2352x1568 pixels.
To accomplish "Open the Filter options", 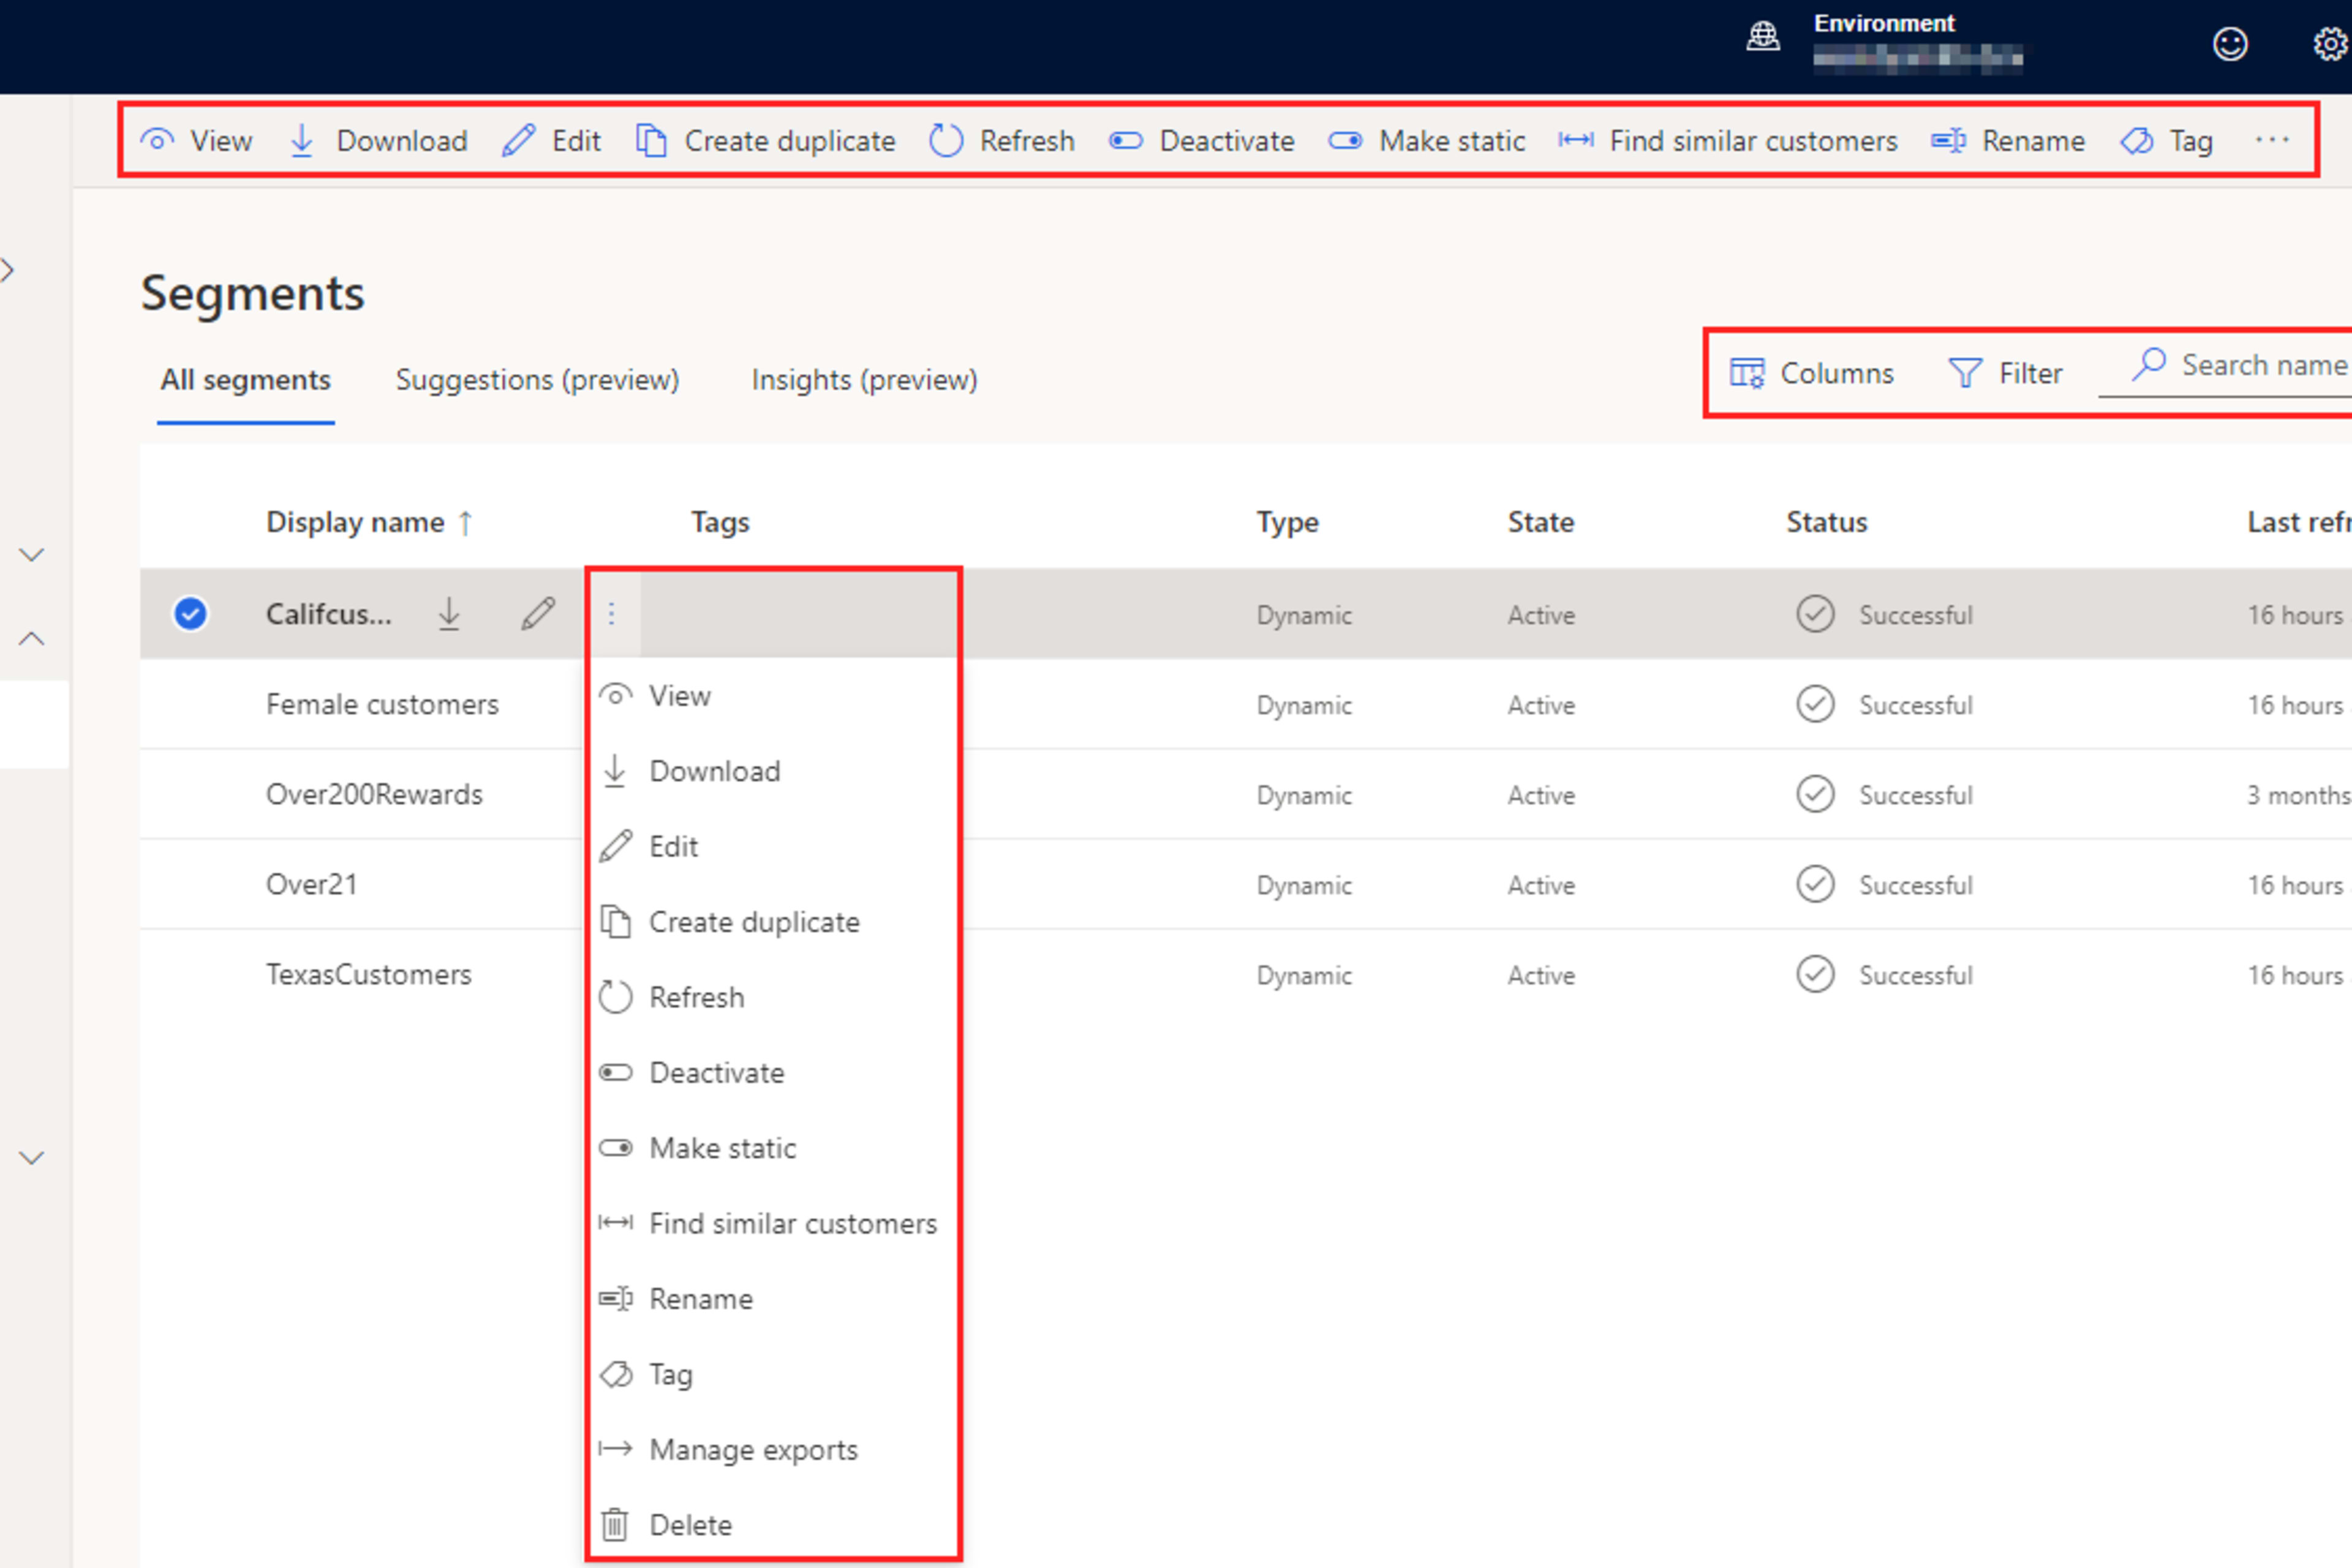I will click(x=2006, y=373).
